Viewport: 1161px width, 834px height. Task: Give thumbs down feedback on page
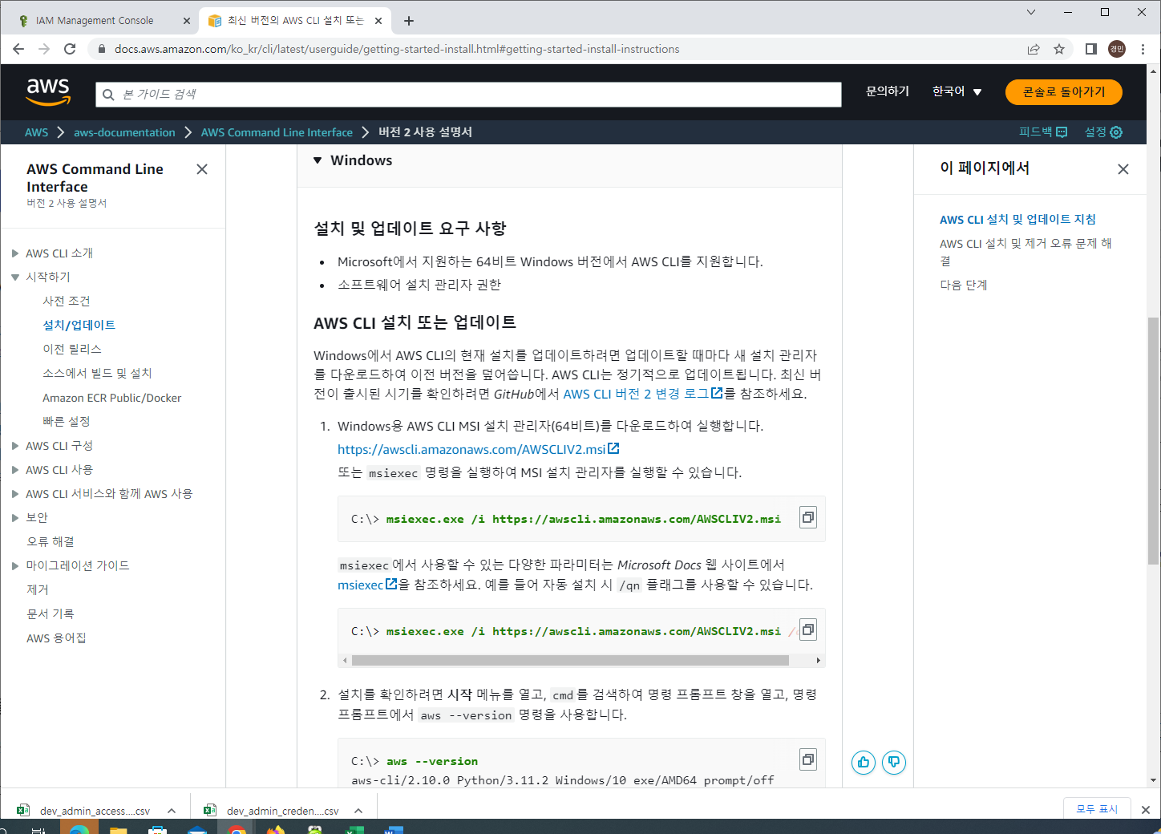click(x=894, y=762)
